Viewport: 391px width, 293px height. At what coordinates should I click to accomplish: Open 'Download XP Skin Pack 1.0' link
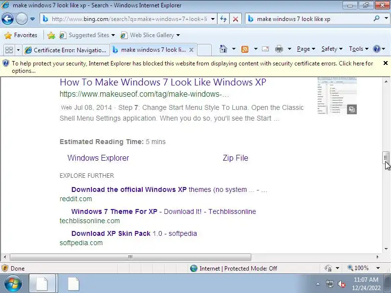(x=134, y=233)
